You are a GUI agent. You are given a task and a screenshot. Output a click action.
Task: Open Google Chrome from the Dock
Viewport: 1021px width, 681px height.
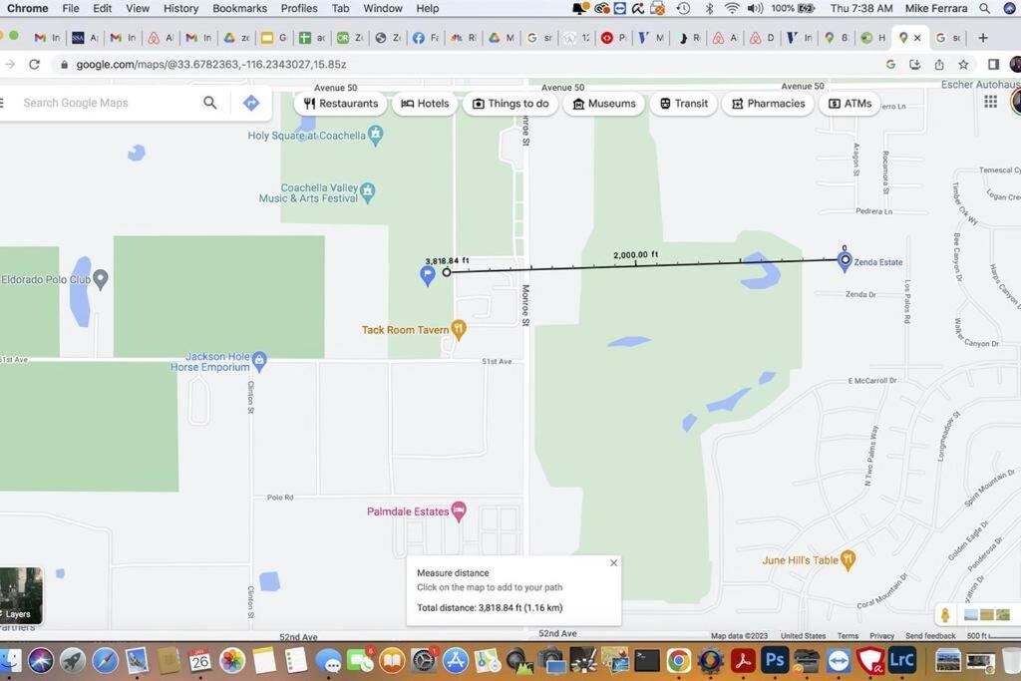(678, 661)
